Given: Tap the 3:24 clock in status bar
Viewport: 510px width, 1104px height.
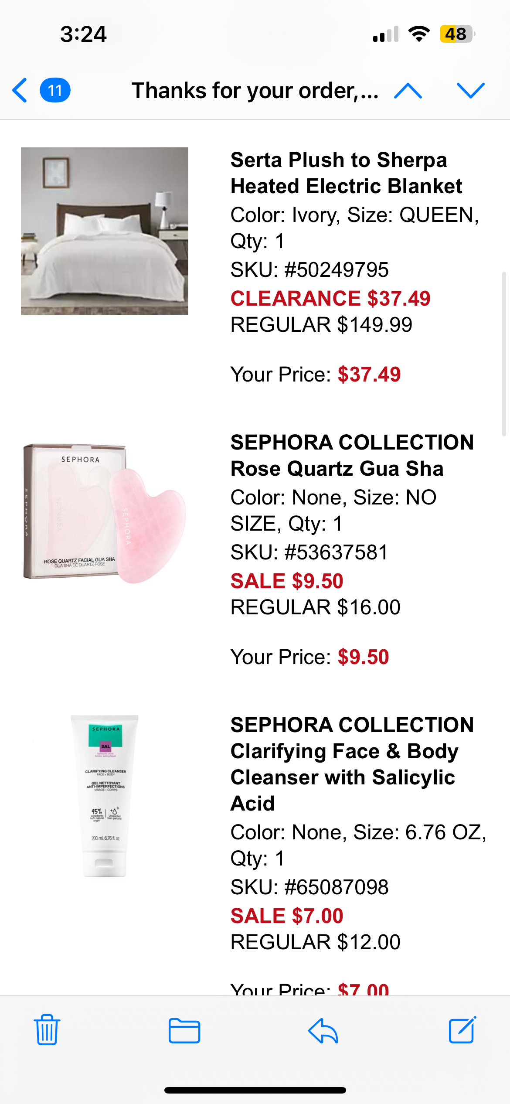Looking at the screenshot, I should [83, 34].
